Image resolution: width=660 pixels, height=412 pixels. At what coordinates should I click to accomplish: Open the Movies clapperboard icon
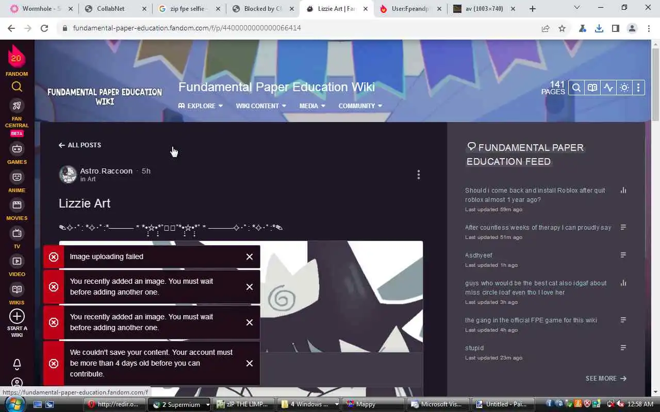point(17,205)
